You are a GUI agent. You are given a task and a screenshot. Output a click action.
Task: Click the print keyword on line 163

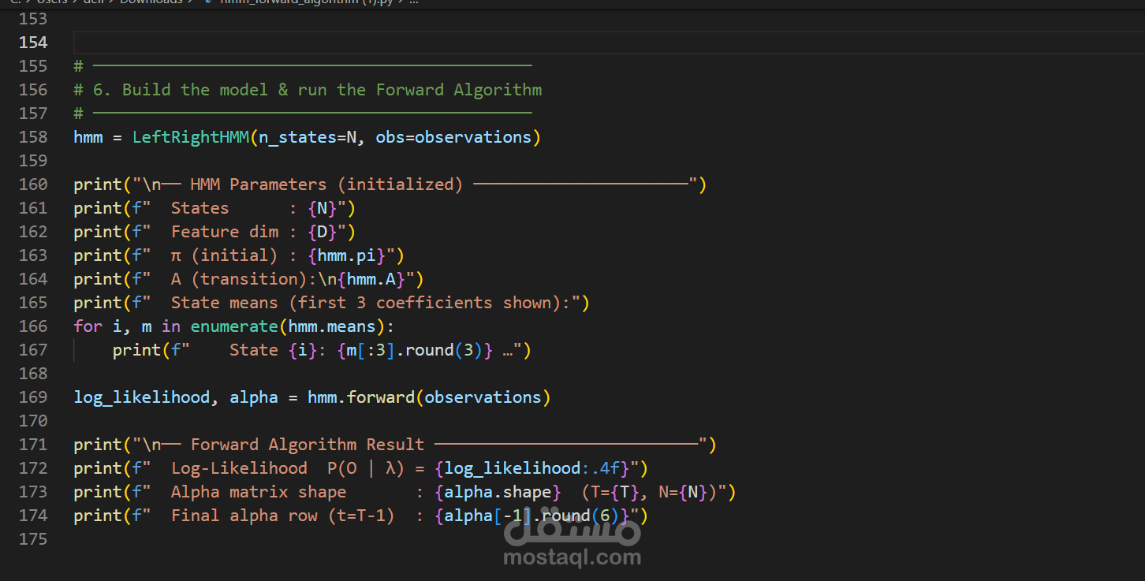98,255
